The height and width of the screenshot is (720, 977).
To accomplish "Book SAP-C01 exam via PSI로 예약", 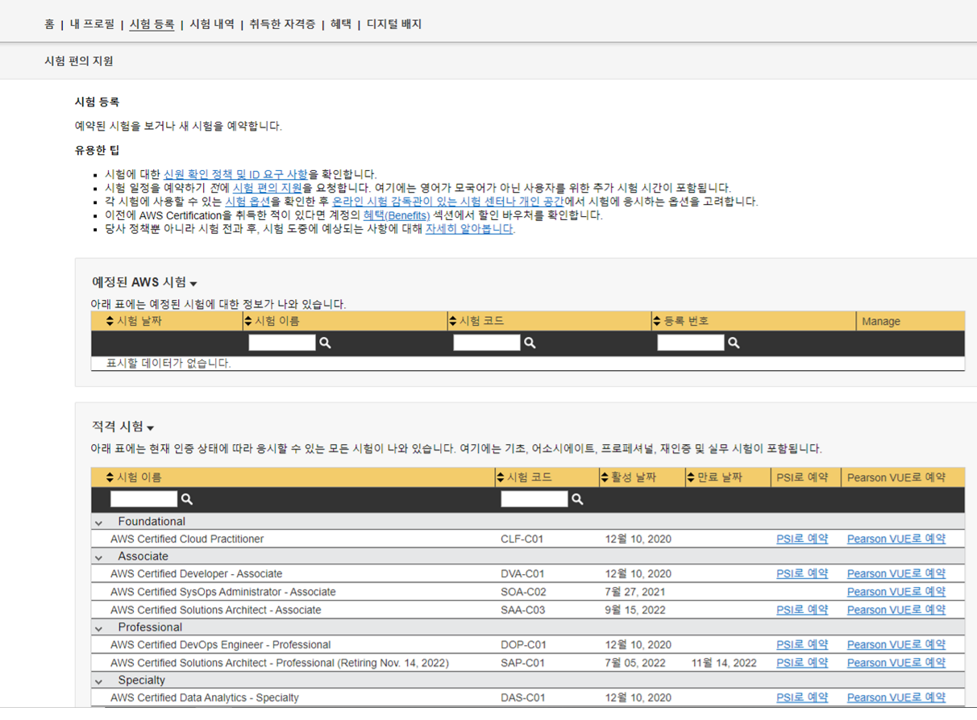I will click(x=802, y=663).
